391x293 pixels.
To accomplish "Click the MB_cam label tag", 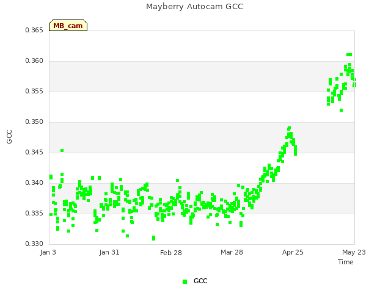I will [x=68, y=26].
